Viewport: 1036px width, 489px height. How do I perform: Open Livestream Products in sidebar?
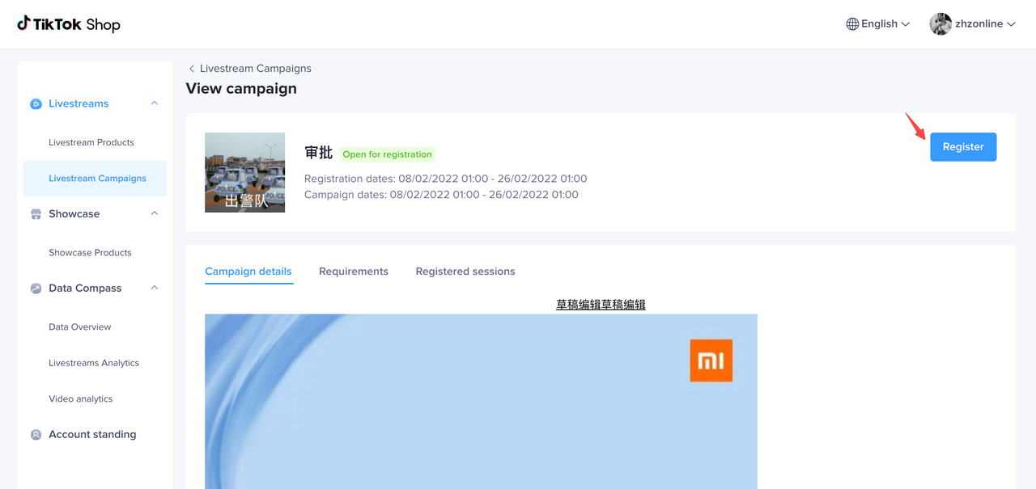coord(91,142)
